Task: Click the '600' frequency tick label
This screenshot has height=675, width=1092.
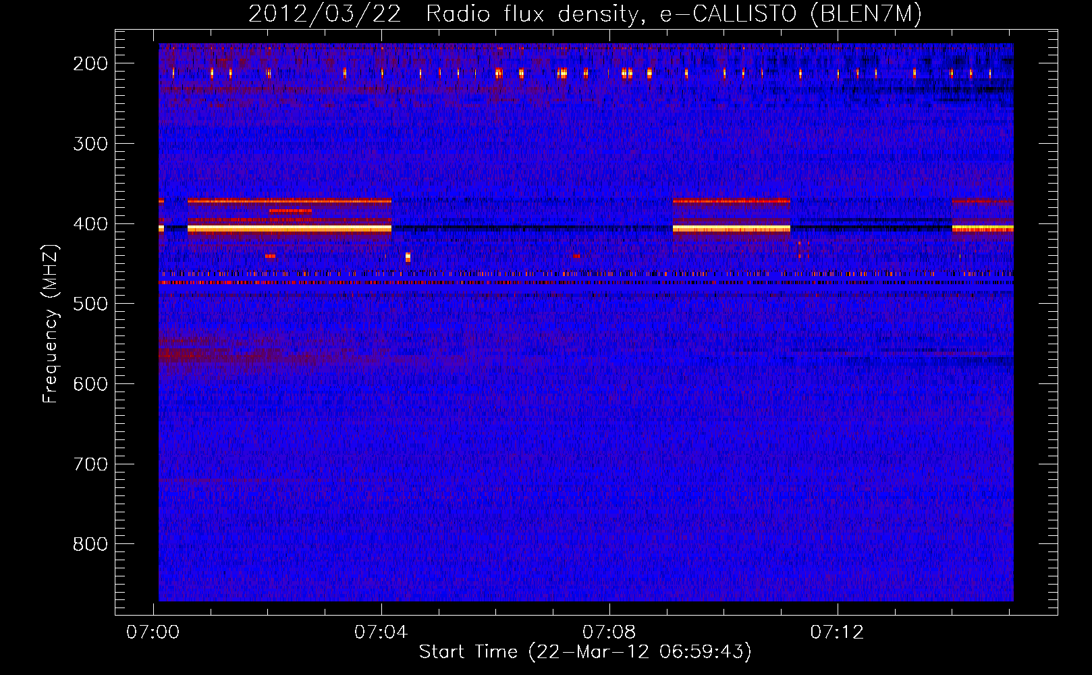Action: (90, 384)
